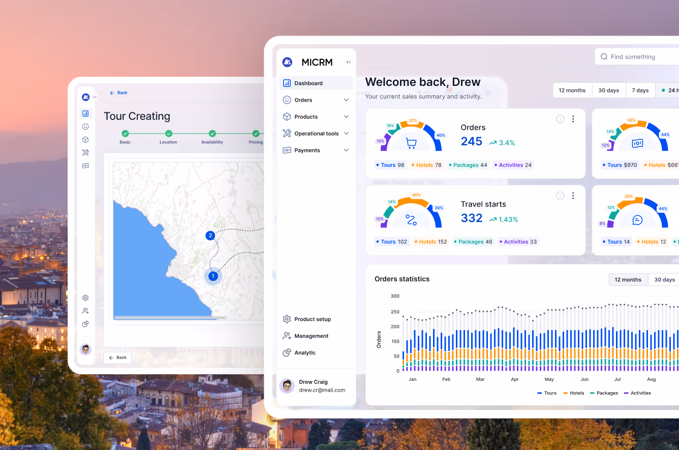The image size is (679, 450).
Task: Expand the Payments menu chevron
Action: click(x=346, y=150)
